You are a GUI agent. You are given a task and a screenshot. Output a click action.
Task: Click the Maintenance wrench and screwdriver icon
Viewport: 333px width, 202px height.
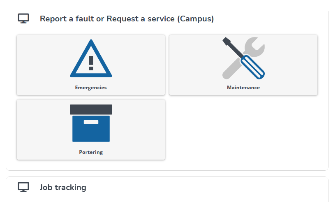pyautogui.click(x=243, y=58)
